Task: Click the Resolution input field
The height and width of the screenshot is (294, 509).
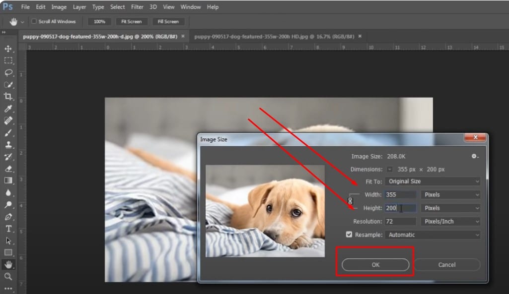Action: pos(401,222)
